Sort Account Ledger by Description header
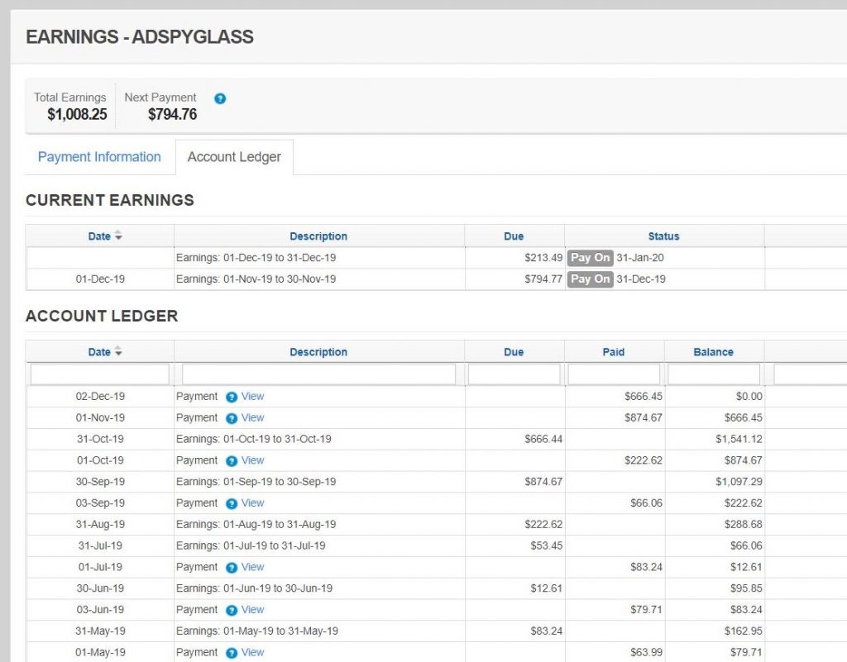The width and height of the screenshot is (847, 662). click(318, 352)
